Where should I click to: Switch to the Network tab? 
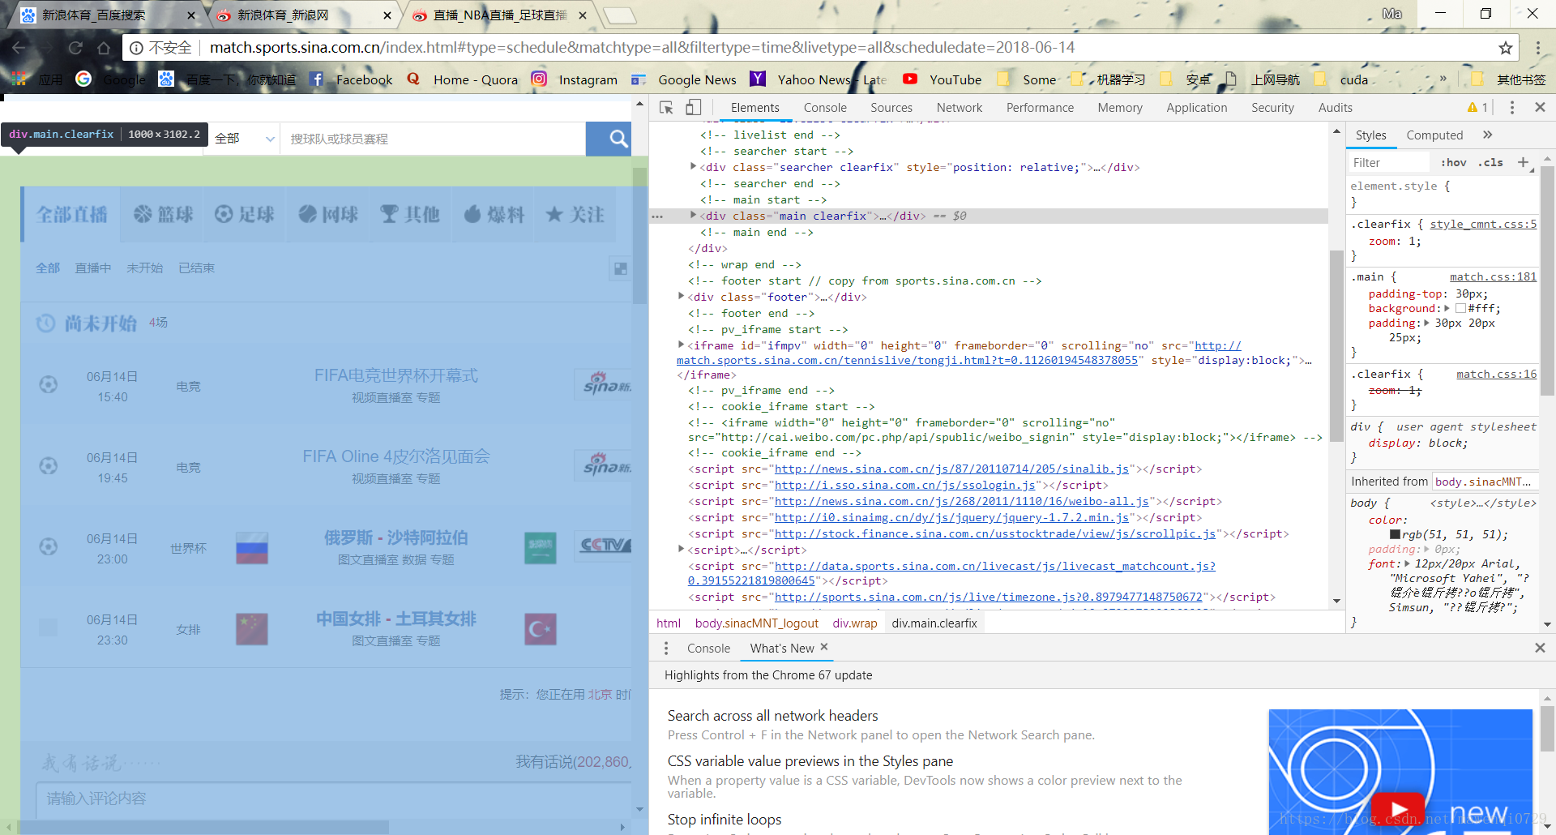click(960, 108)
